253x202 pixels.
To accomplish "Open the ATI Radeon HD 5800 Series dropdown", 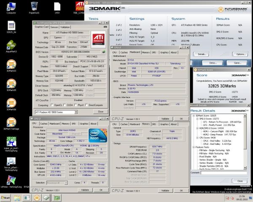I will click(56, 112).
